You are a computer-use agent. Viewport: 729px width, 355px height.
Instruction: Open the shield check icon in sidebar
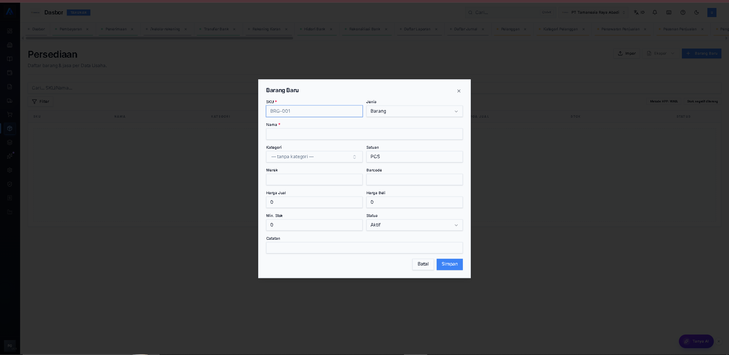click(10, 184)
